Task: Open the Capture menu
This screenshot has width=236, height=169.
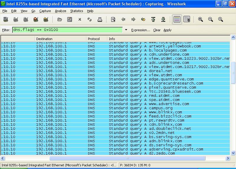Action: (x=45, y=11)
